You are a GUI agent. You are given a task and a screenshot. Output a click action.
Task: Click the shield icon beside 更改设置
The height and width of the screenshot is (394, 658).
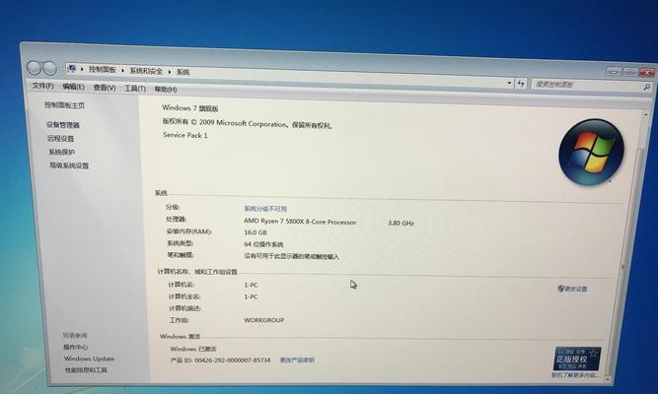(x=560, y=289)
